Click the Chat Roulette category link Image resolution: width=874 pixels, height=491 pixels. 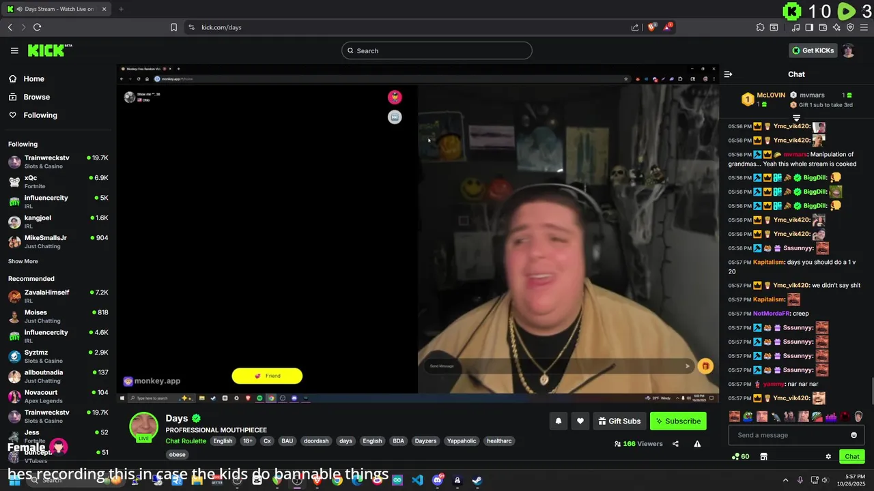[186, 441]
